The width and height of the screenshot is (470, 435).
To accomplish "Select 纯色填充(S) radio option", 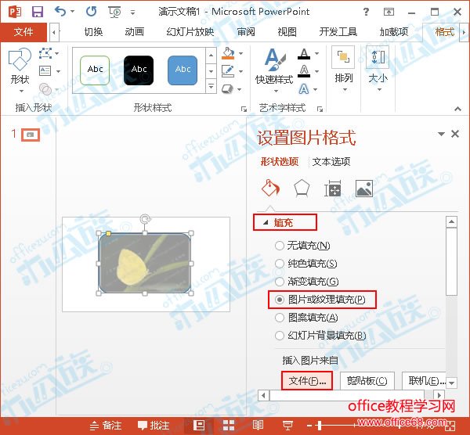I will point(306,264).
